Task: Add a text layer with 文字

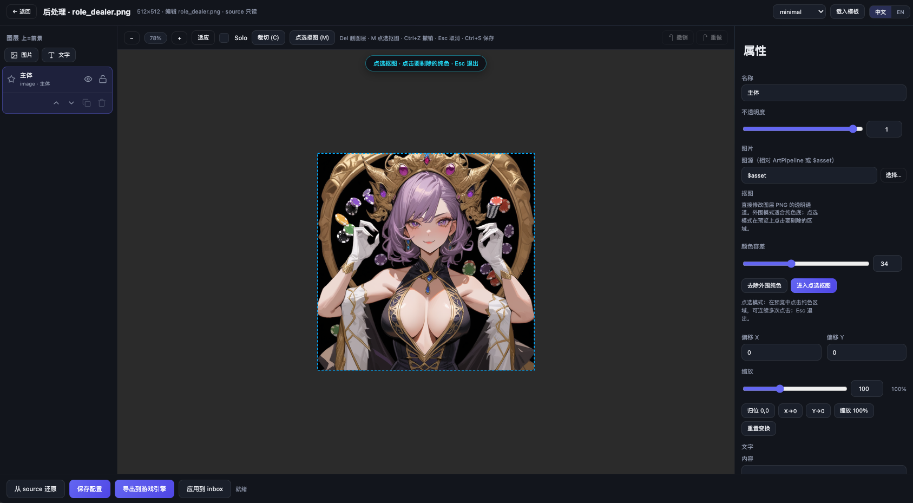Action: [59, 55]
